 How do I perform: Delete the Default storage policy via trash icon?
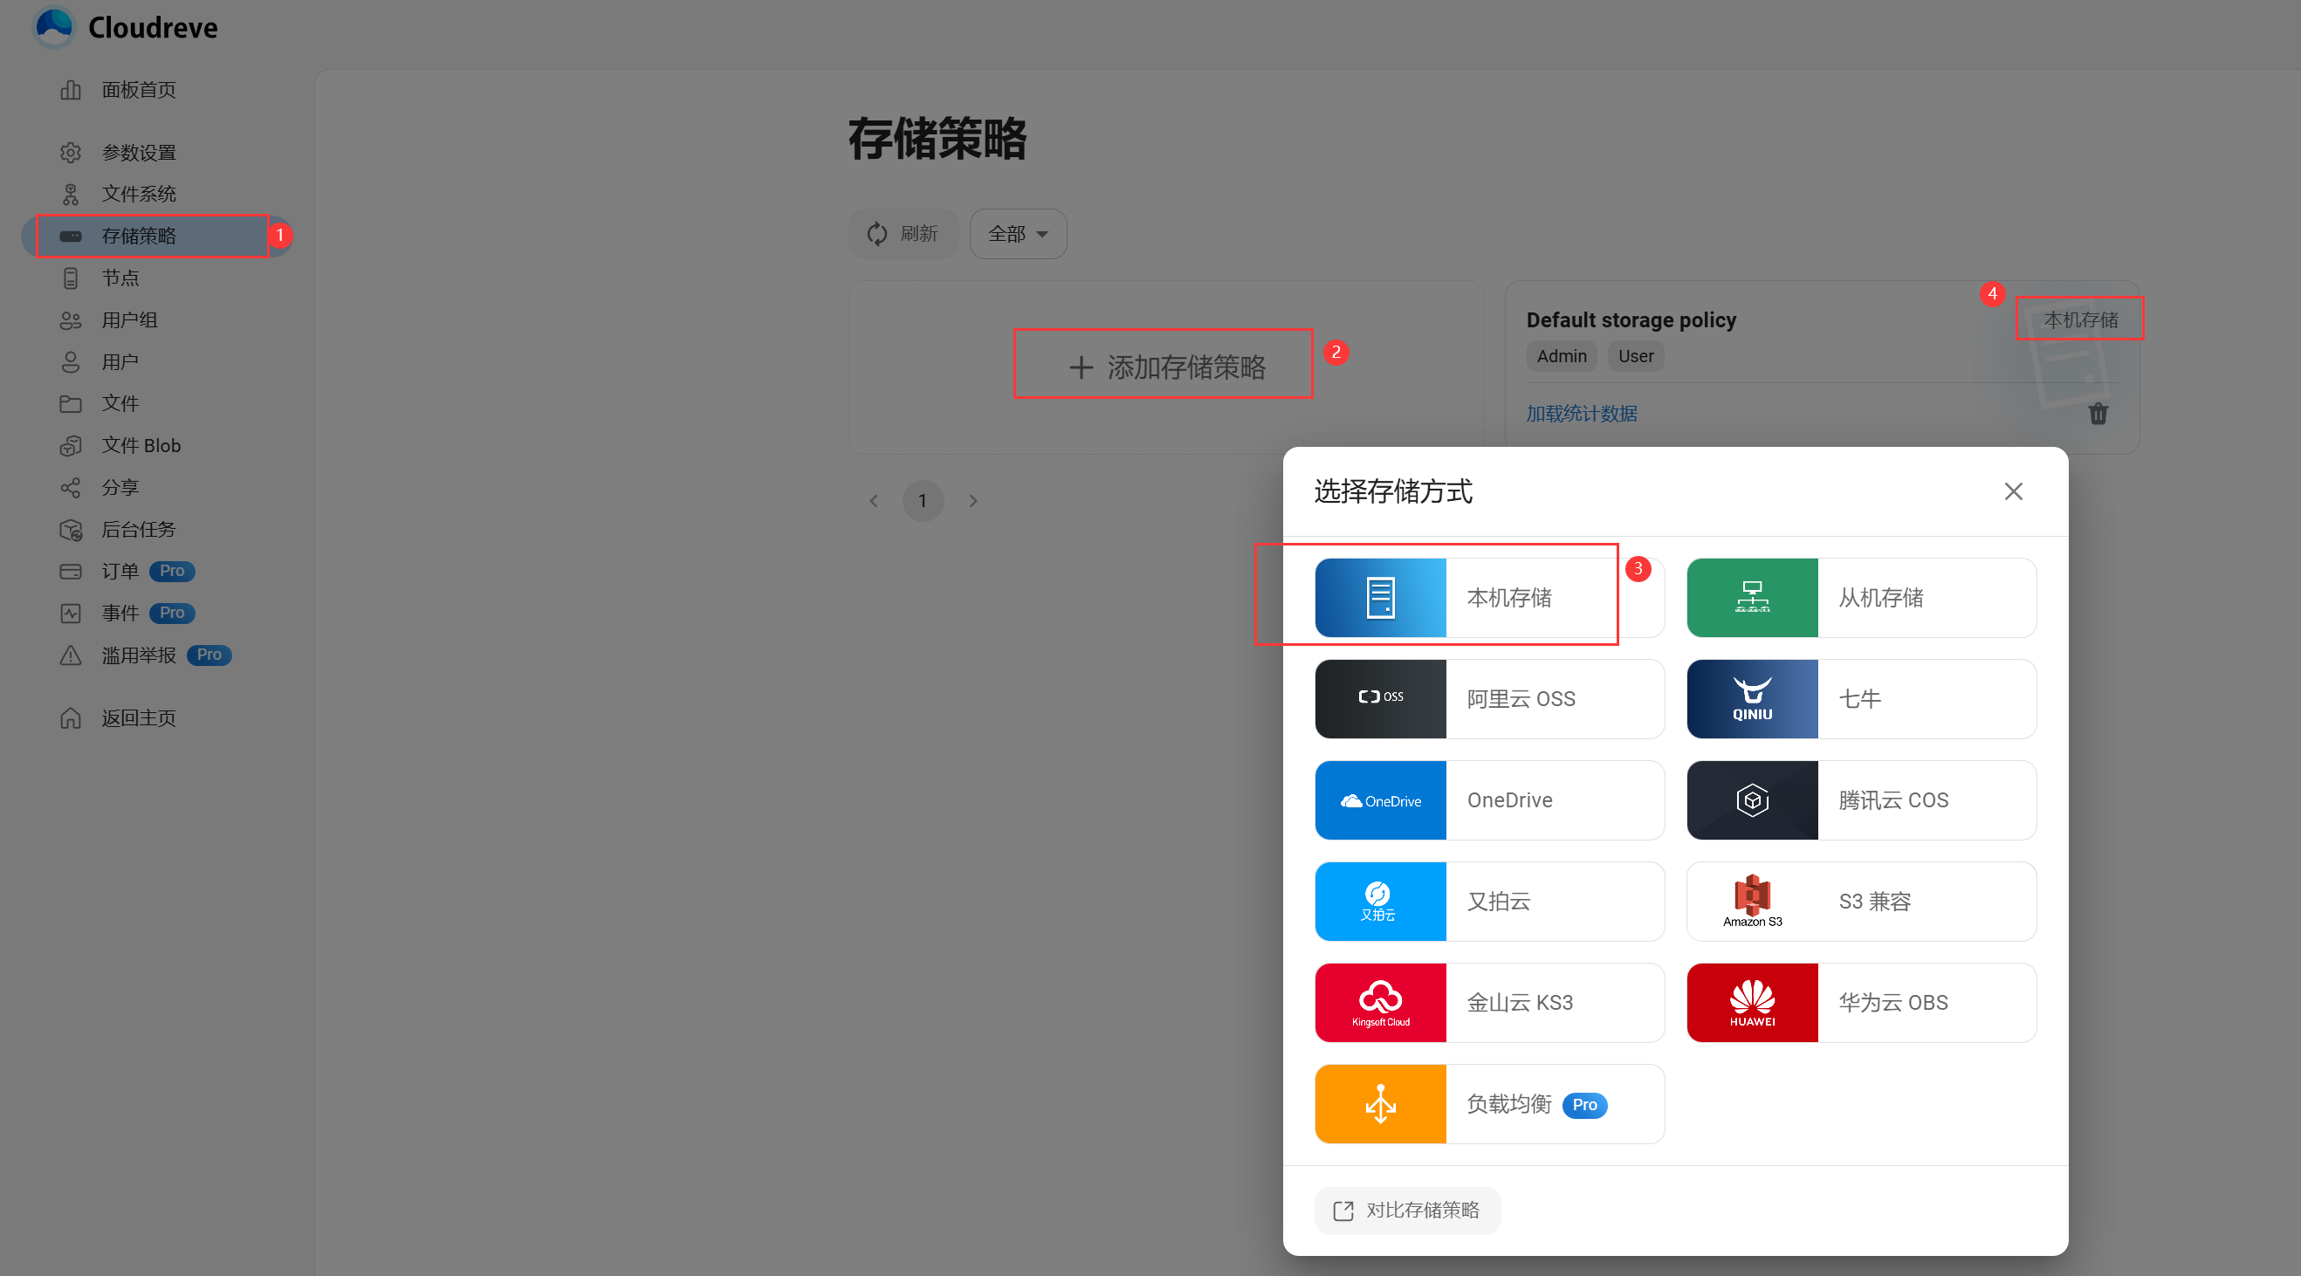[x=2098, y=414]
